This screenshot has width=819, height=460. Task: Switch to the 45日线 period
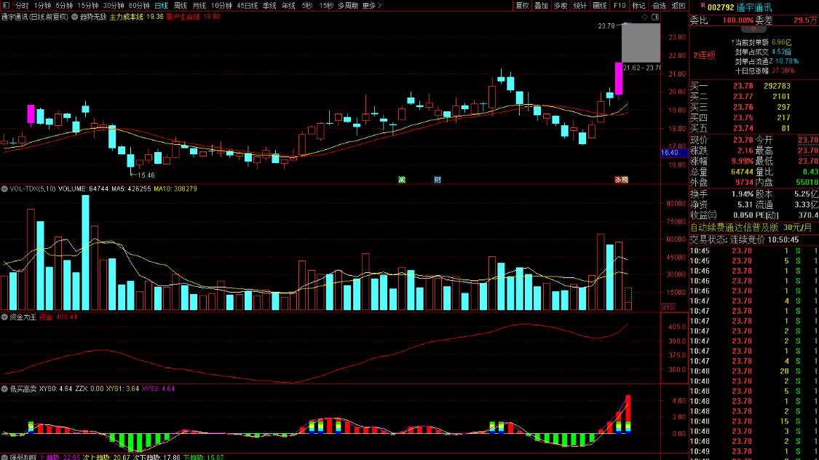coord(247,6)
